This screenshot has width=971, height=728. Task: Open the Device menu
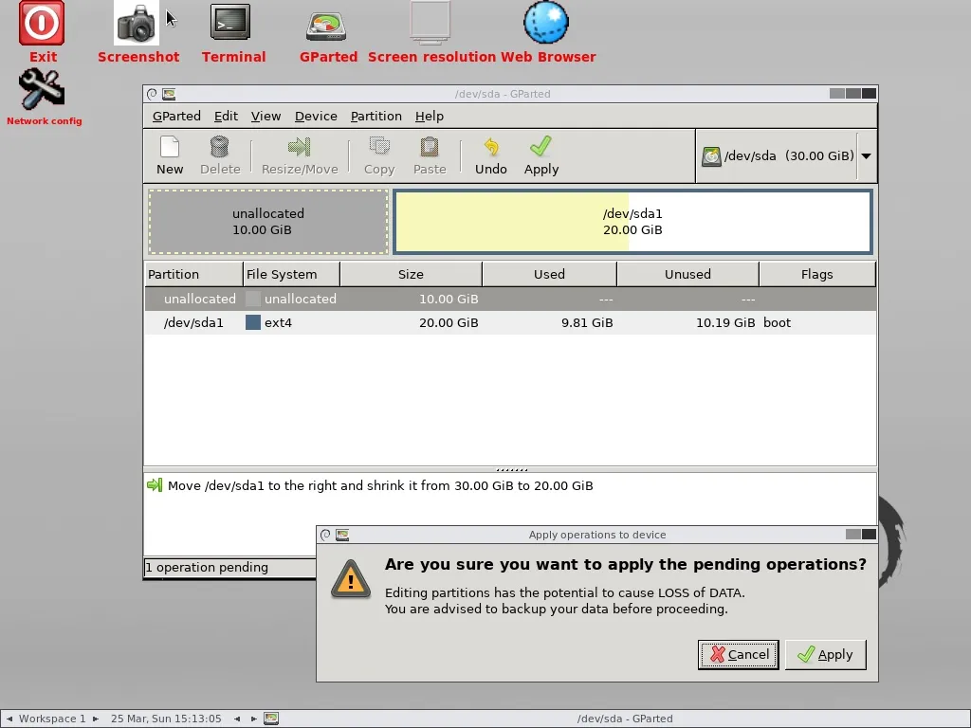pyautogui.click(x=316, y=116)
